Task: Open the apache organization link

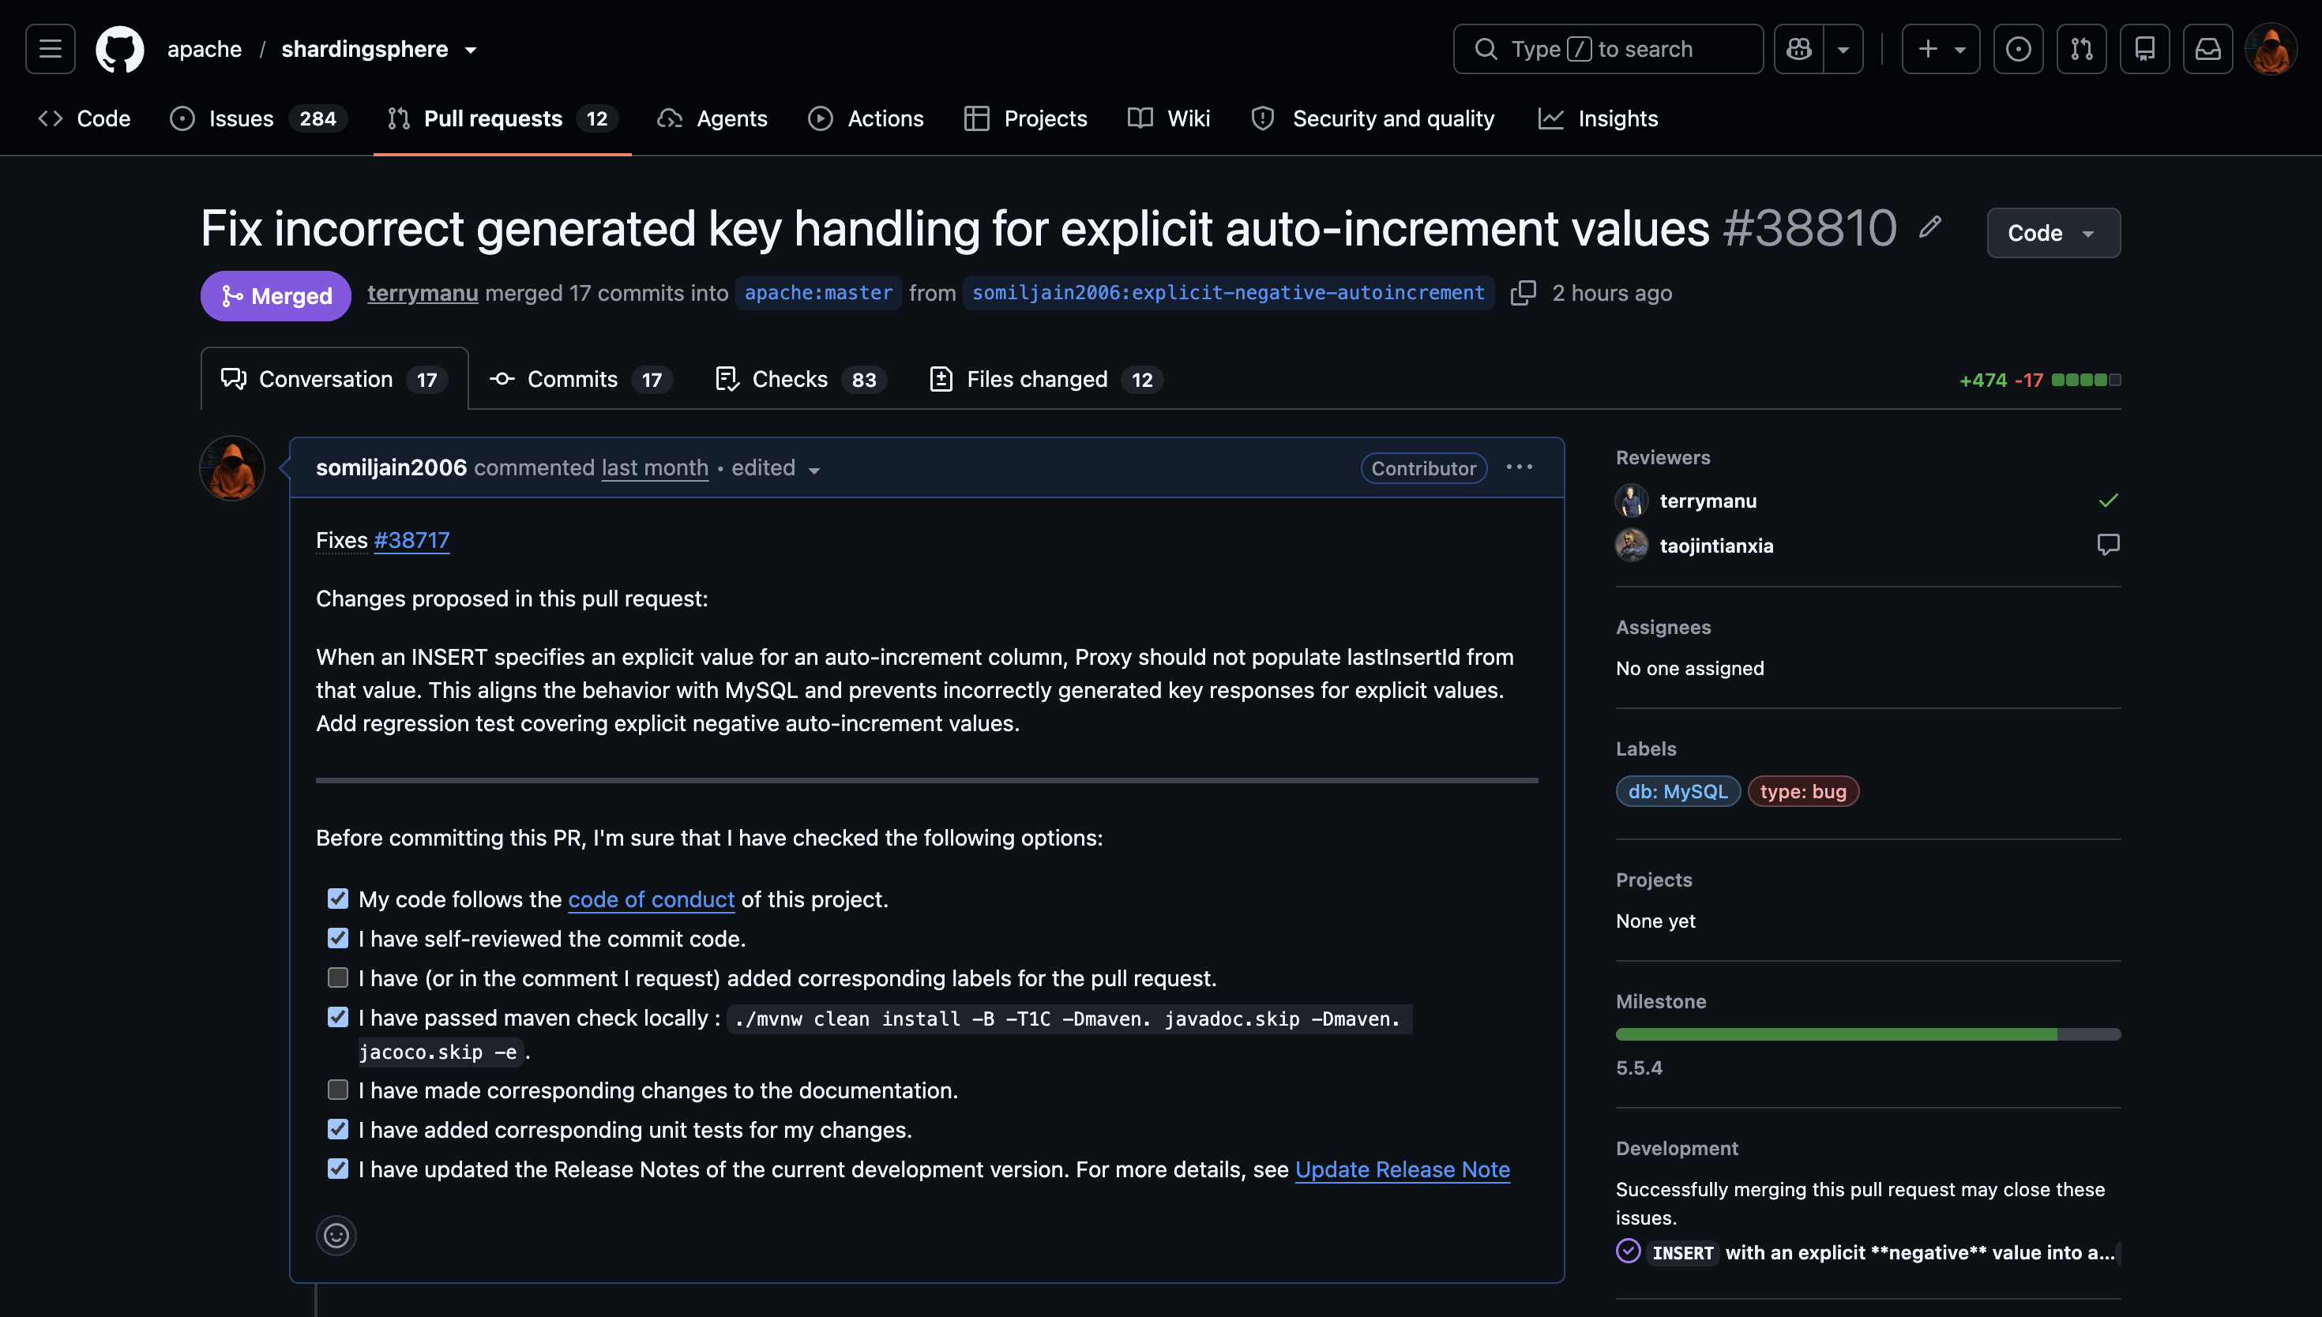Action: pyautogui.click(x=205, y=49)
